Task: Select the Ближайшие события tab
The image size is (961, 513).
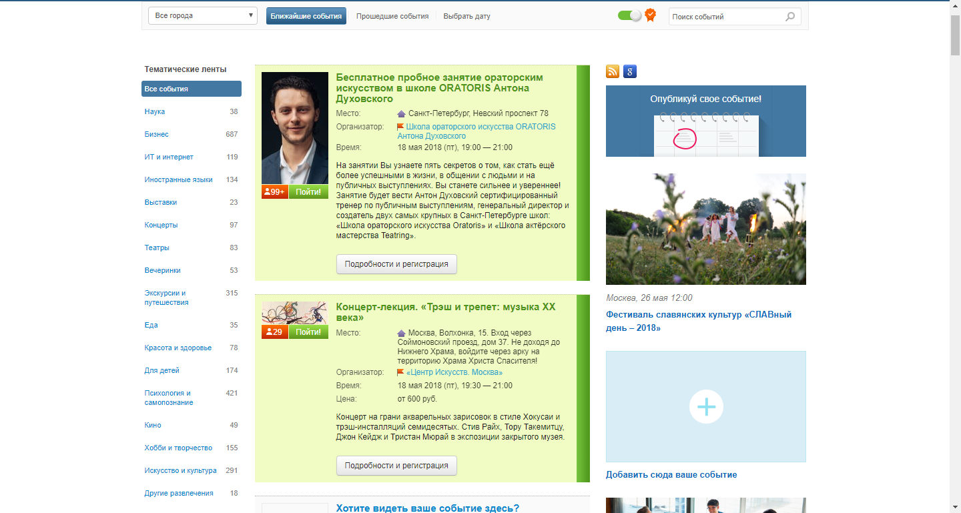Action: click(x=306, y=16)
